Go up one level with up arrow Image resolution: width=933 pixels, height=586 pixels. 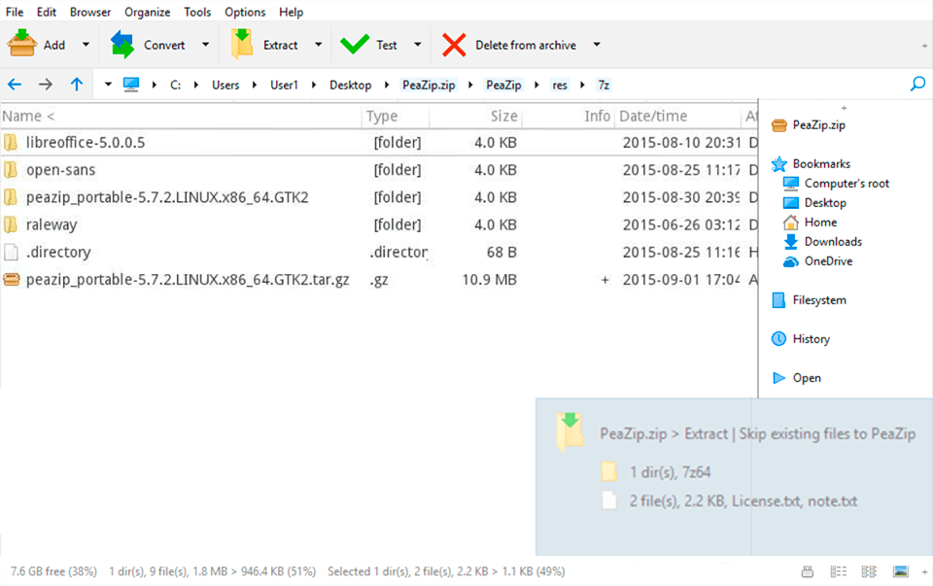click(x=76, y=84)
